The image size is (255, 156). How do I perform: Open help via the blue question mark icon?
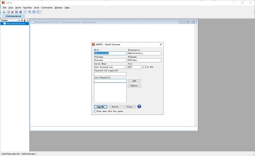(x=139, y=106)
